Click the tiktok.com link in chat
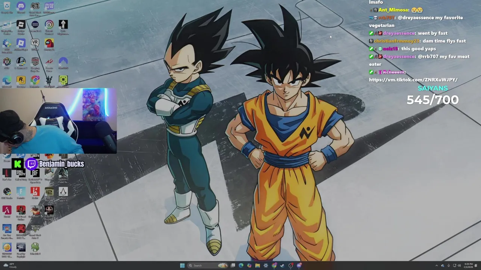 (413, 79)
